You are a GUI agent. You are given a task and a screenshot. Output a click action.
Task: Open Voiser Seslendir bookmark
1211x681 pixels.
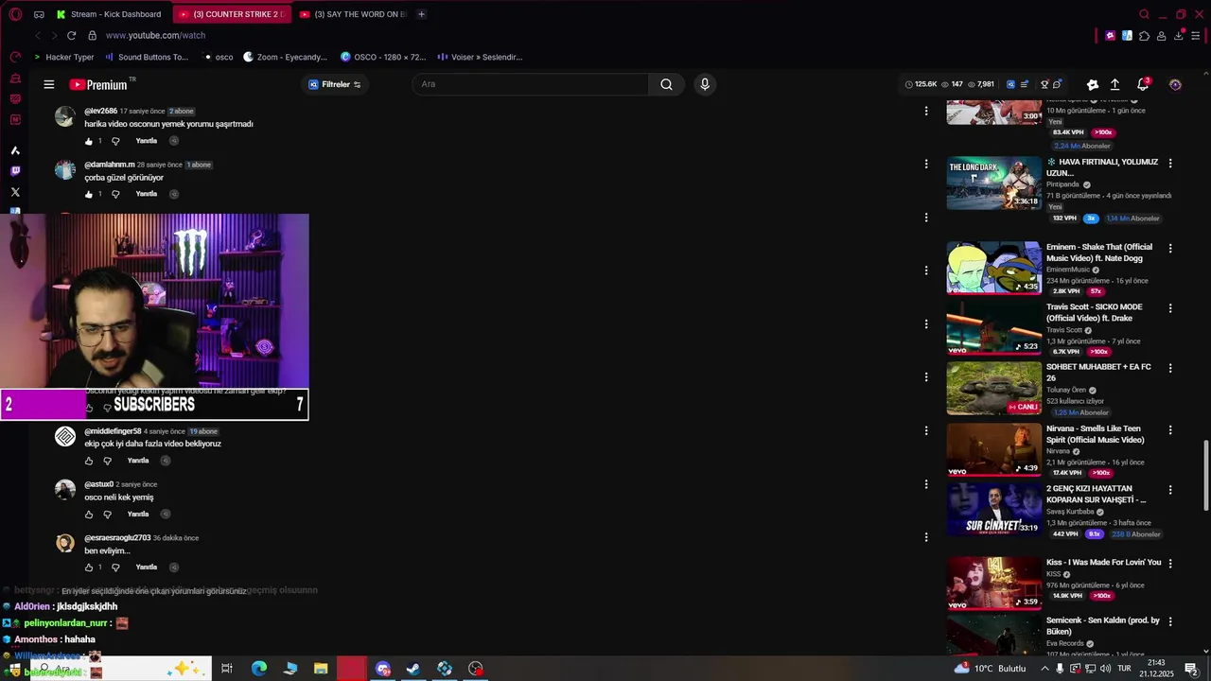click(x=480, y=57)
